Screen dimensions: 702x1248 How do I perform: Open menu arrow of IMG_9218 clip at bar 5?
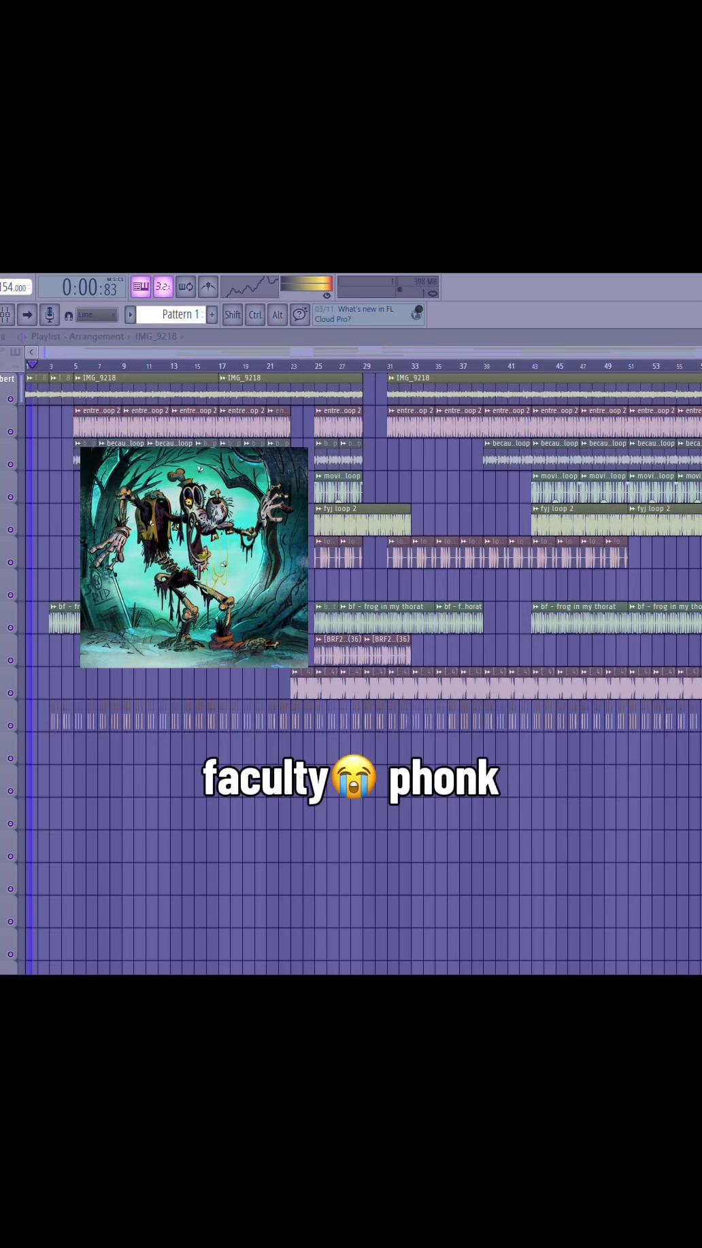pos(78,378)
